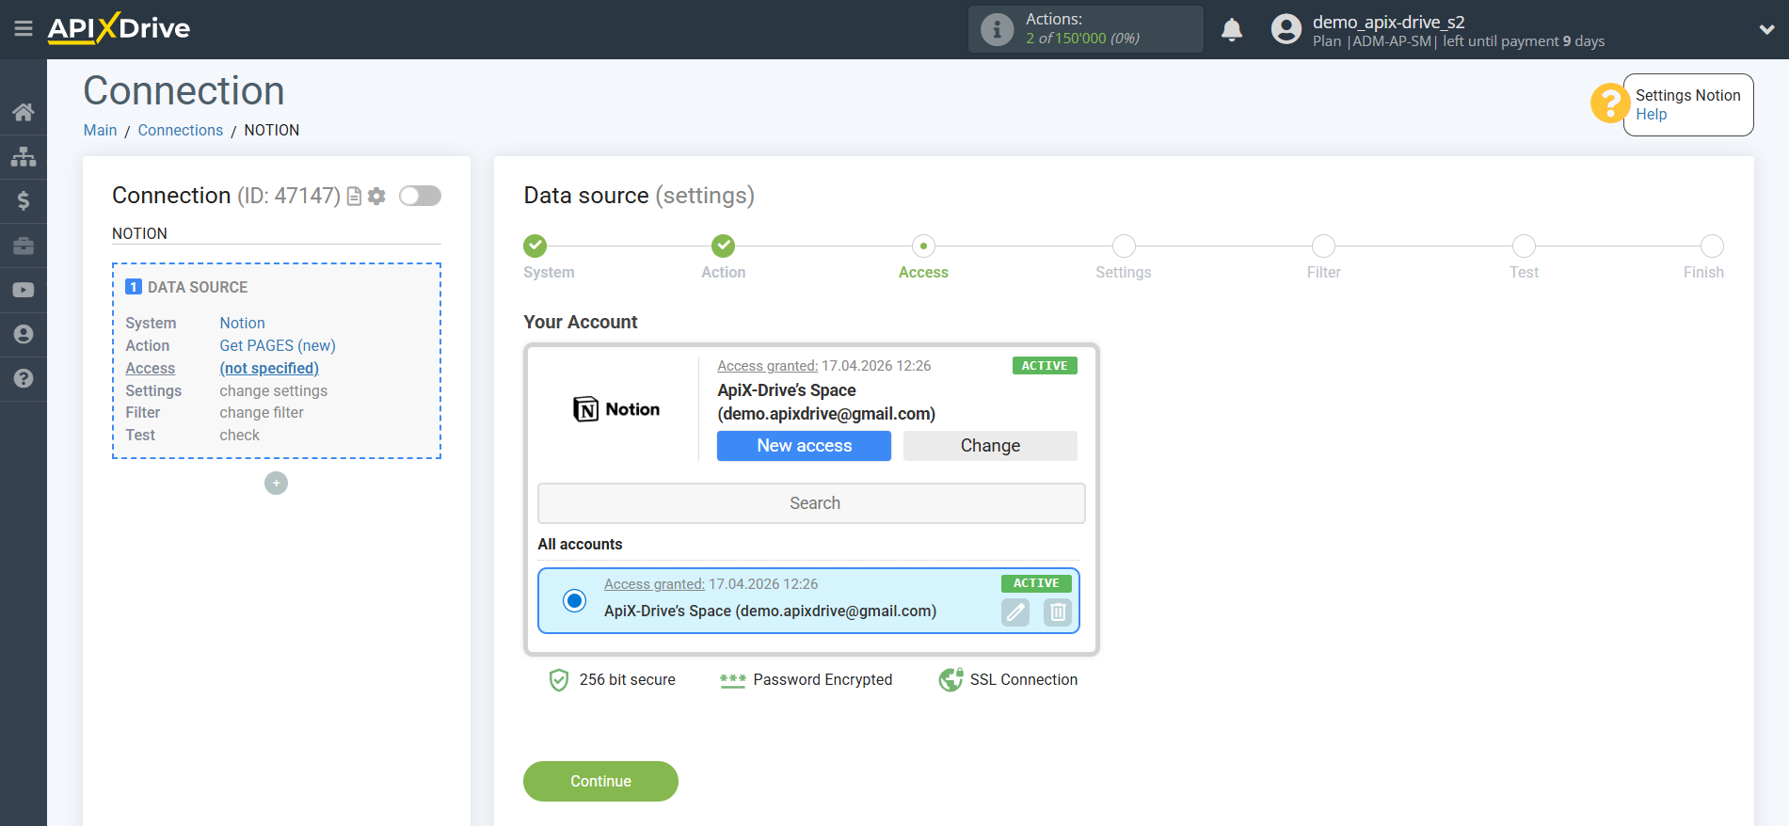
Task: Expand the user account dropdown chevron
Action: (x=1766, y=29)
